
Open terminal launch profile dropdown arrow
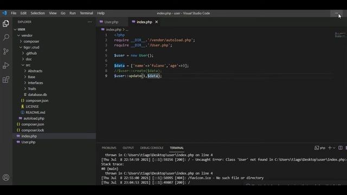(334, 148)
